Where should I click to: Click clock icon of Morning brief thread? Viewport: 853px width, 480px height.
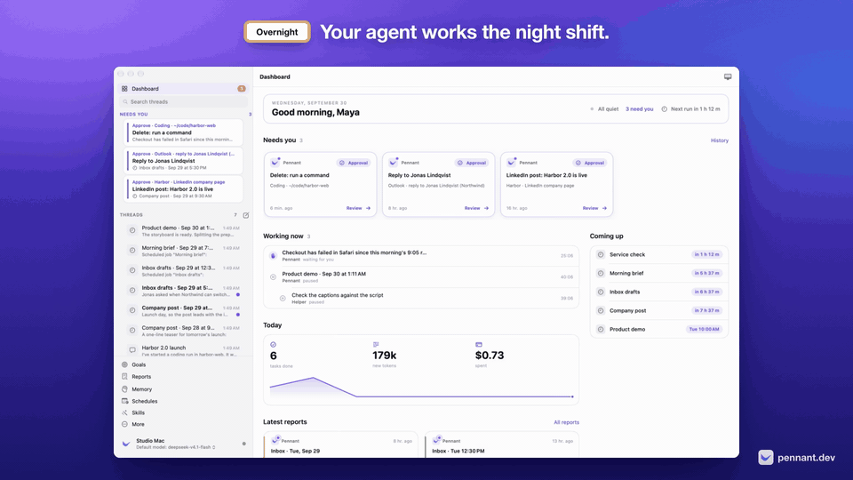click(x=132, y=251)
